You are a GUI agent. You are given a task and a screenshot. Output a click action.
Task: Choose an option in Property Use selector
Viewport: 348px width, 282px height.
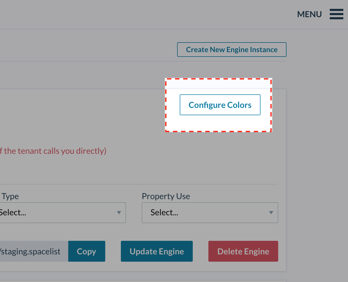point(210,213)
